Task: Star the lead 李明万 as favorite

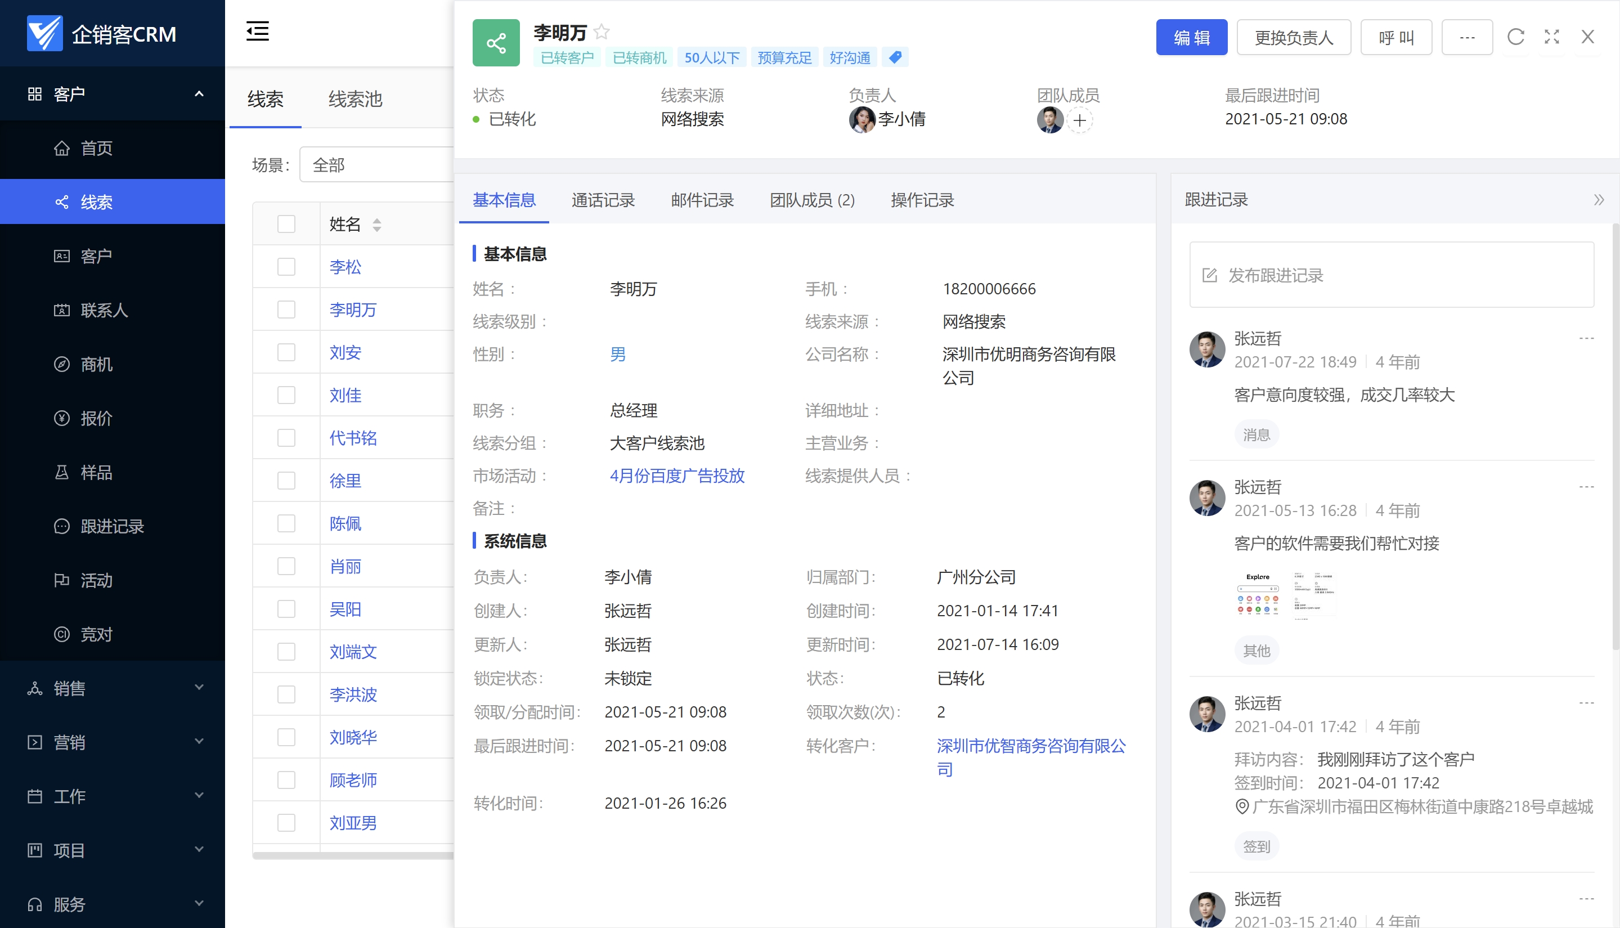Action: click(x=601, y=31)
